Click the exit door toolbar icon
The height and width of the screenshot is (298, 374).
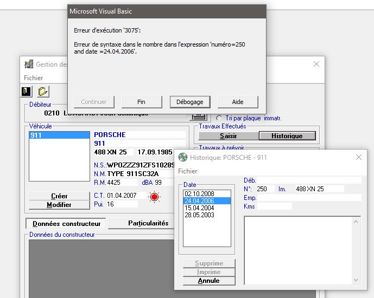[26, 92]
